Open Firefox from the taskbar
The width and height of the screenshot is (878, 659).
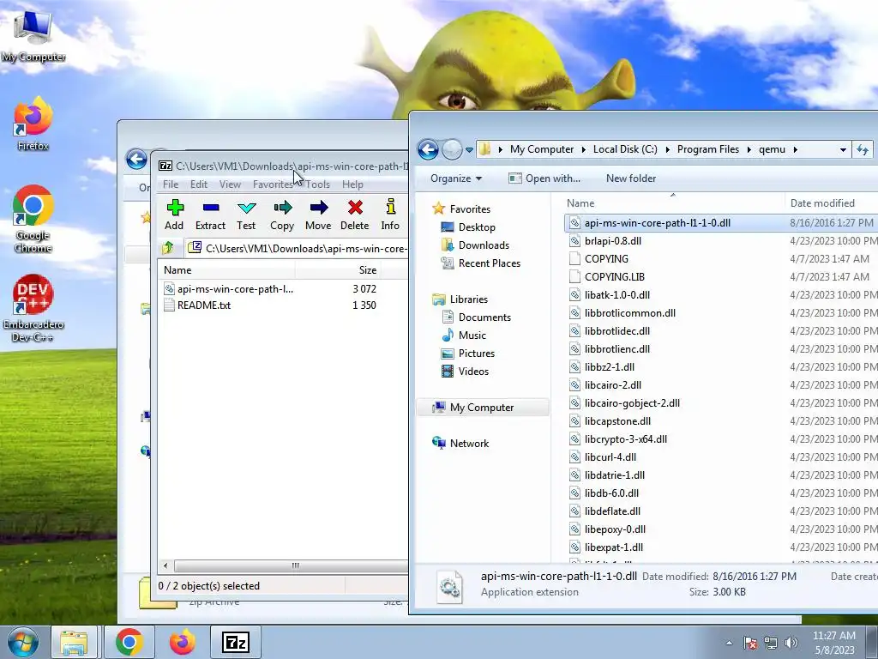[x=182, y=642]
